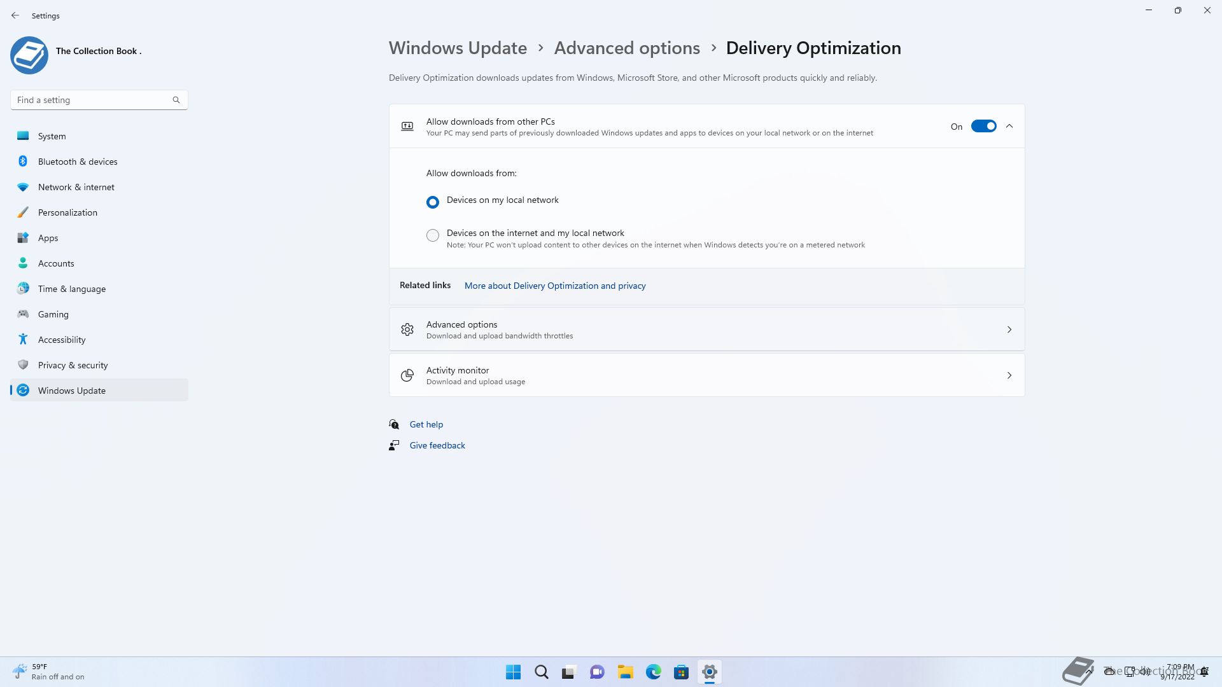This screenshot has height=687, width=1222.
Task: Select Devices on the internet and my local network
Action: point(433,235)
